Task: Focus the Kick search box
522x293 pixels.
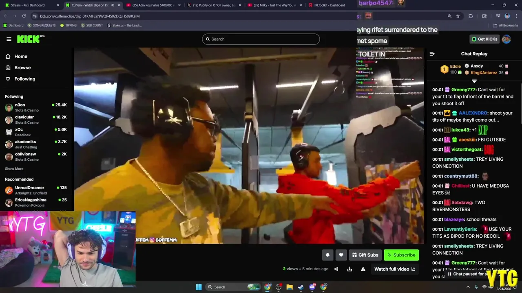Action: tap(261, 39)
